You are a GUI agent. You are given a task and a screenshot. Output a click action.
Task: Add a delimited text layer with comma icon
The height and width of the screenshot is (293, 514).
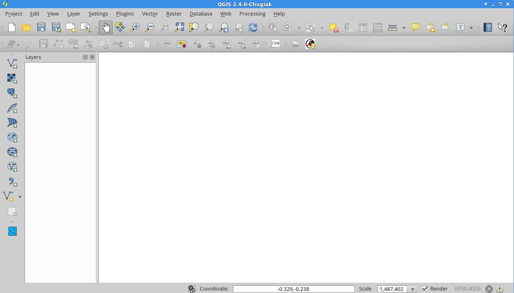coord(12,182)
